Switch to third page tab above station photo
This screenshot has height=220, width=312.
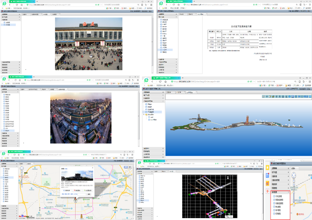click(45, 14)
